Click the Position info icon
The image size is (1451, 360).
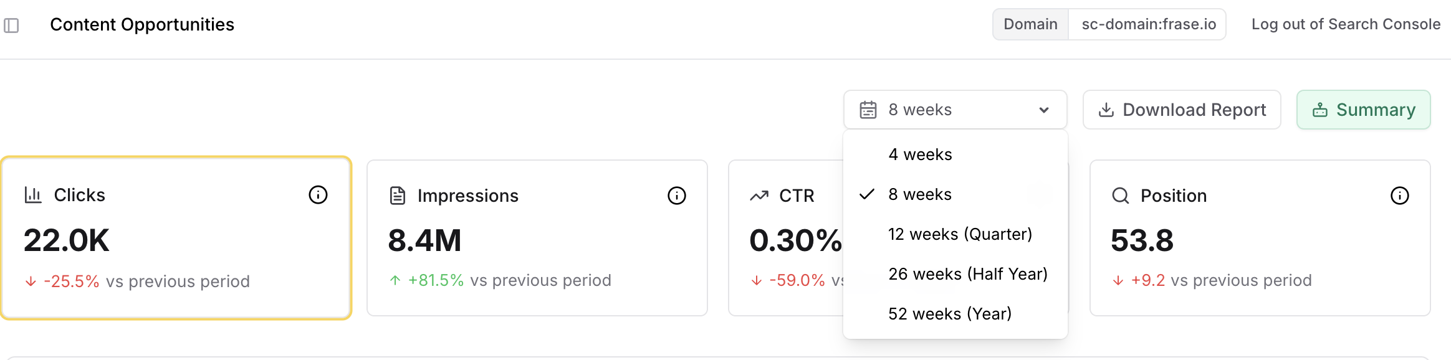point(1399,196)
